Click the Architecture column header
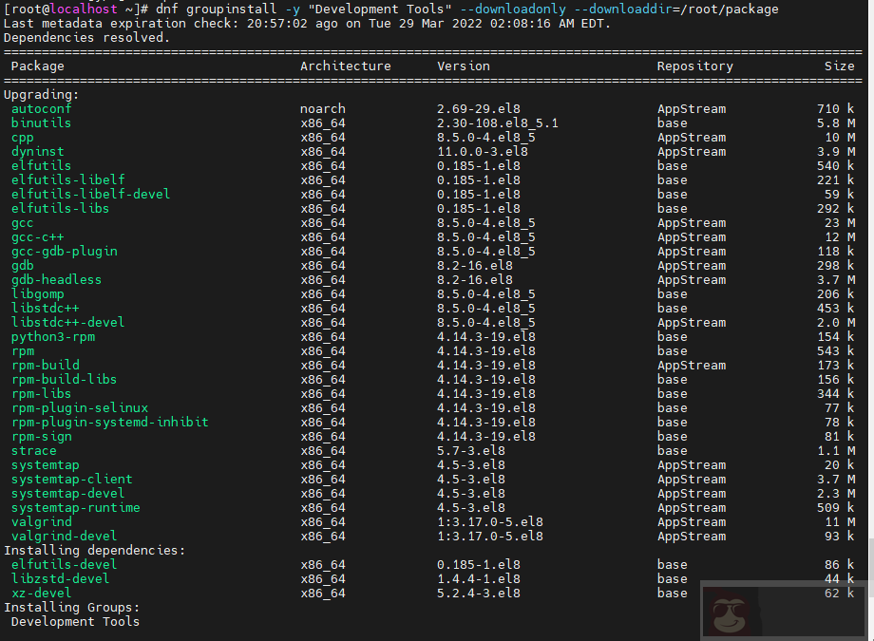 (346, 66)
